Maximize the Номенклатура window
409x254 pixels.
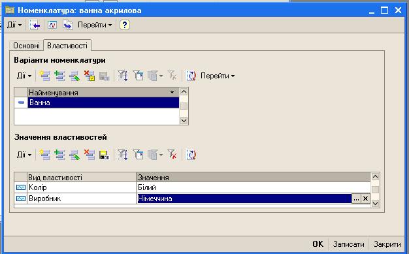[384, 10]
